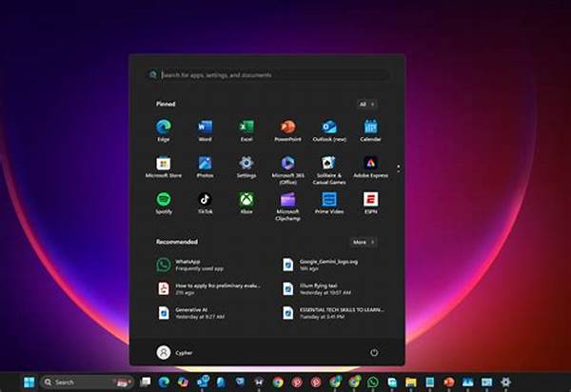Focus the Start menu search box
Screen dimensions: 571x392
coord(267,75)
